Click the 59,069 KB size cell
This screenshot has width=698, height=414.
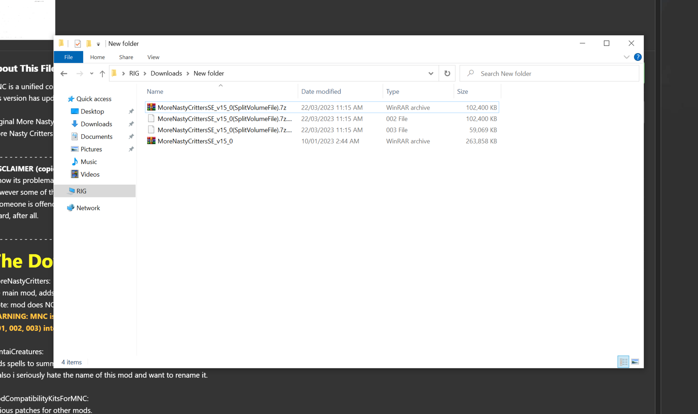[483, 130]
